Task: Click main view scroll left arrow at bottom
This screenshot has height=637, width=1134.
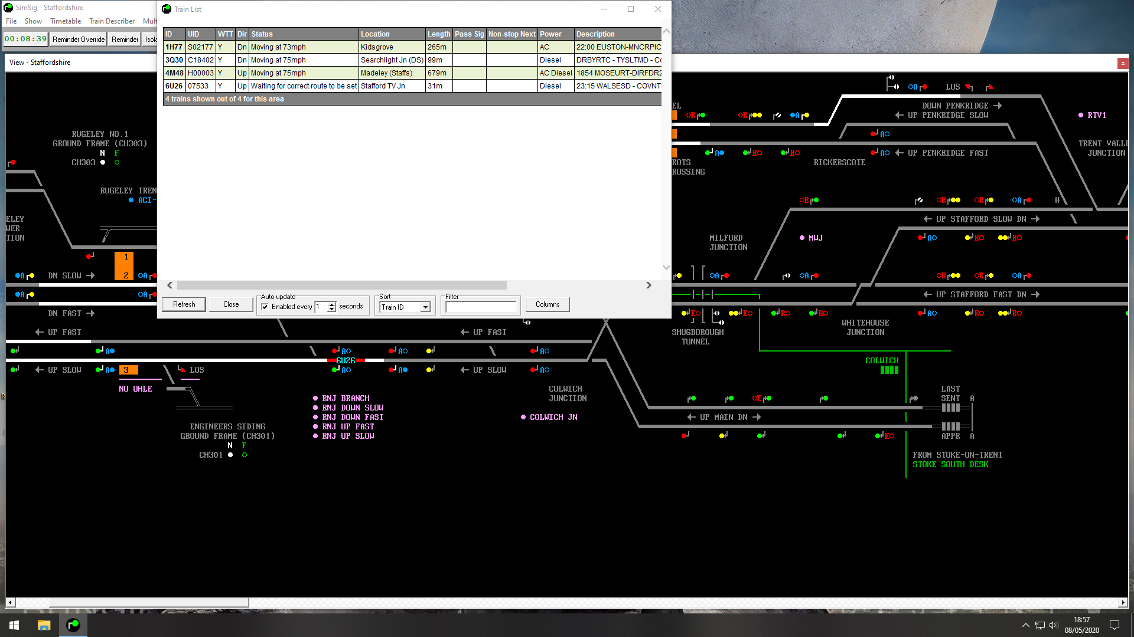Action: pyautogui.click(x=10, y=603)
